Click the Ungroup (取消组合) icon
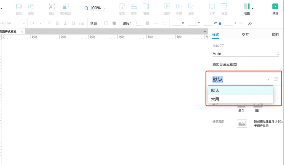 click(x=66, y=6)
